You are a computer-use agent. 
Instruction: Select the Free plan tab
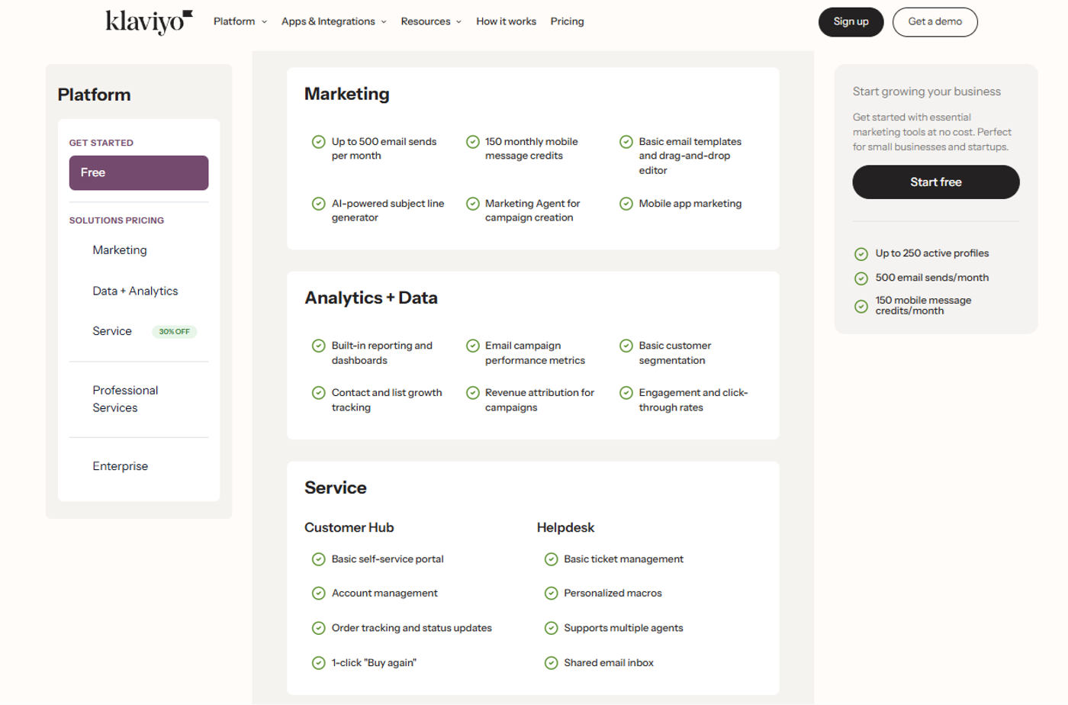(139, 173)
